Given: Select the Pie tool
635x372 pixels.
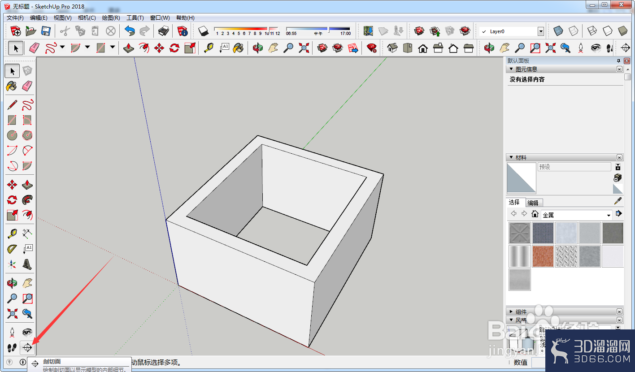Looking at the screenshot, I should [27, 165].
